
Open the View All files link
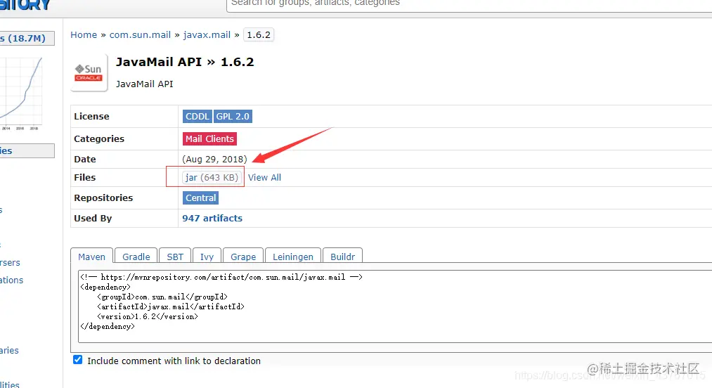click(264, 178)
